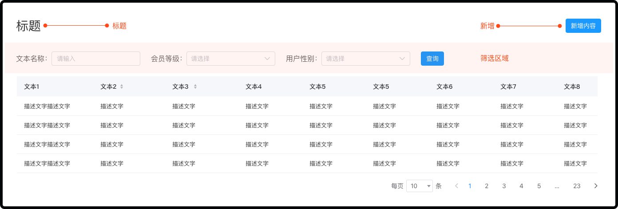Click the 文本4 column header

pos(254,87)
